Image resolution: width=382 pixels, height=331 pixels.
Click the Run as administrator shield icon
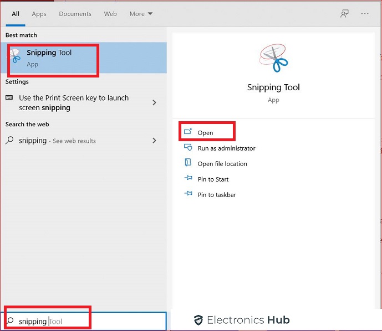point(188,147)
